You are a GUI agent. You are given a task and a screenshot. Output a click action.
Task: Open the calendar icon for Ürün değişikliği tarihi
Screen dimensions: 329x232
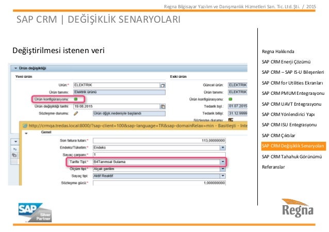click(163, 107)
